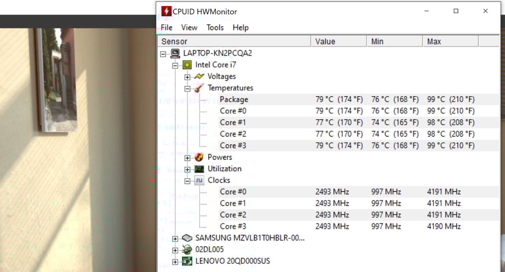Viewport: 505px width, 272px height.
Task: Select Core #3 under Clocks
Action: pos(359,227)
